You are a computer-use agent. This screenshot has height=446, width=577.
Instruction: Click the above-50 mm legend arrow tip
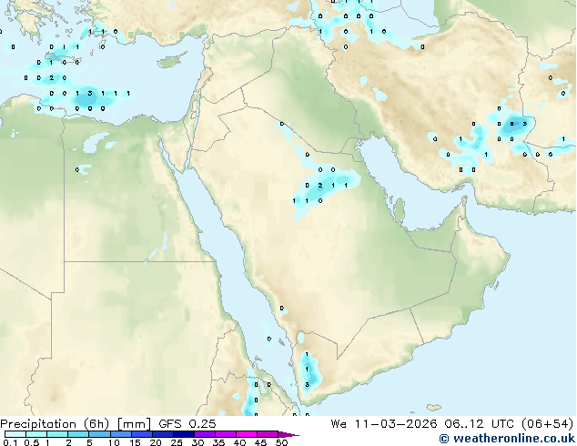(288, 435)
